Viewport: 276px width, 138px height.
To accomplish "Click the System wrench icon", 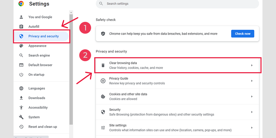I will tap(21, 117).
